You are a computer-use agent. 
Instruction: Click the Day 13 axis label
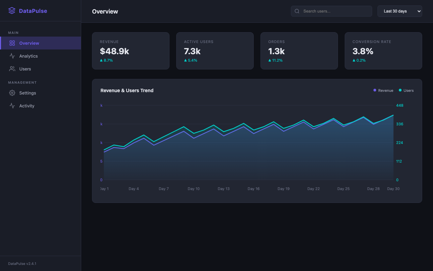click(224, 189)
